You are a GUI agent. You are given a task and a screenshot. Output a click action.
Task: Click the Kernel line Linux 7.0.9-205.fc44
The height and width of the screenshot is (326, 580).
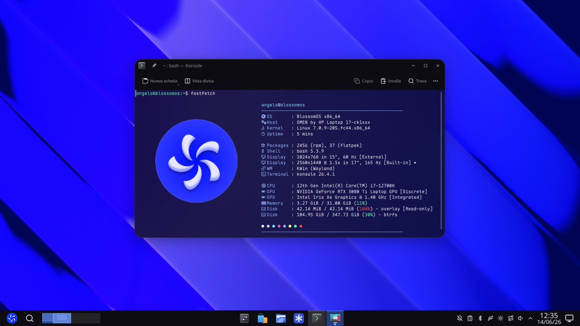[316, 128]
